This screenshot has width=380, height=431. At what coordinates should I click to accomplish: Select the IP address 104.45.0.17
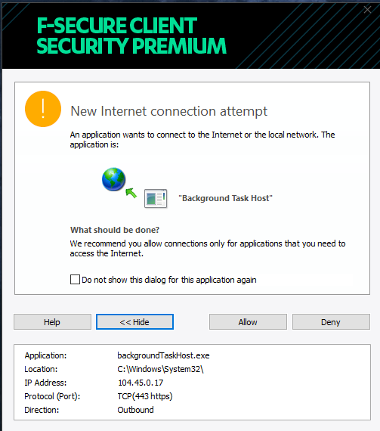[141, 383]
